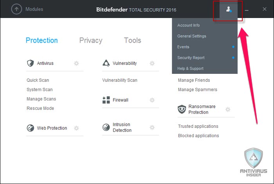The height and width of the screenshot is (184, 274).
Task: Click the Modules back arrow icon
Action: coord(16,9)
